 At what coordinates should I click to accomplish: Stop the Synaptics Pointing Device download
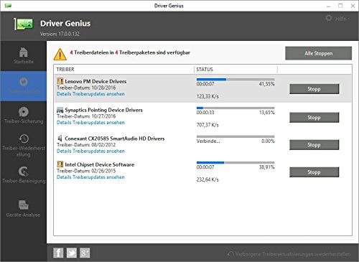pyautogui.click(x=314, y=118)
